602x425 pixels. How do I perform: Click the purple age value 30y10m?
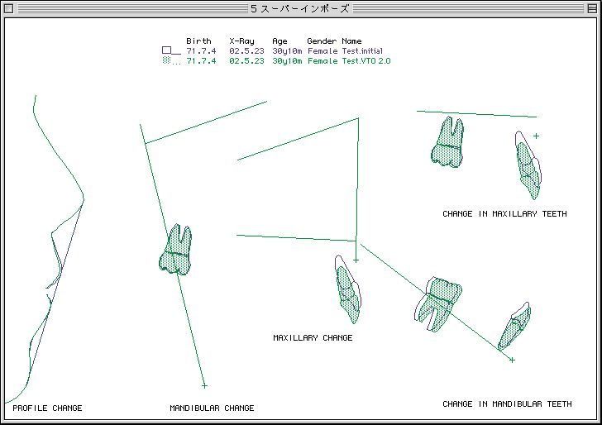(287, 50)
